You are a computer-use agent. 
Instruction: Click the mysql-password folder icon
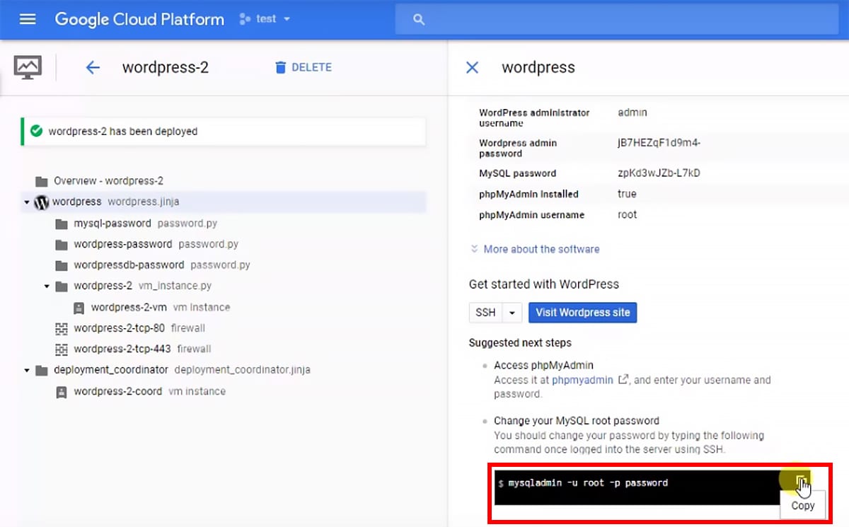pos(62,224)
